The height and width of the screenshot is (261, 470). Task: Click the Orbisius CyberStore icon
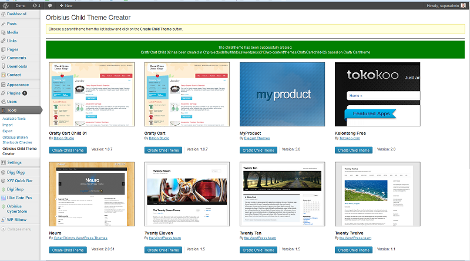click(x=4, y=206)
